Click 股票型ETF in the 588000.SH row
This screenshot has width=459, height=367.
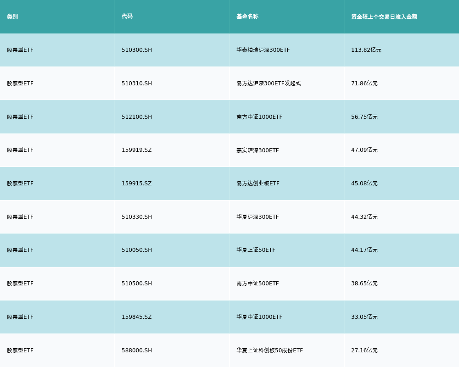[20, 350]
